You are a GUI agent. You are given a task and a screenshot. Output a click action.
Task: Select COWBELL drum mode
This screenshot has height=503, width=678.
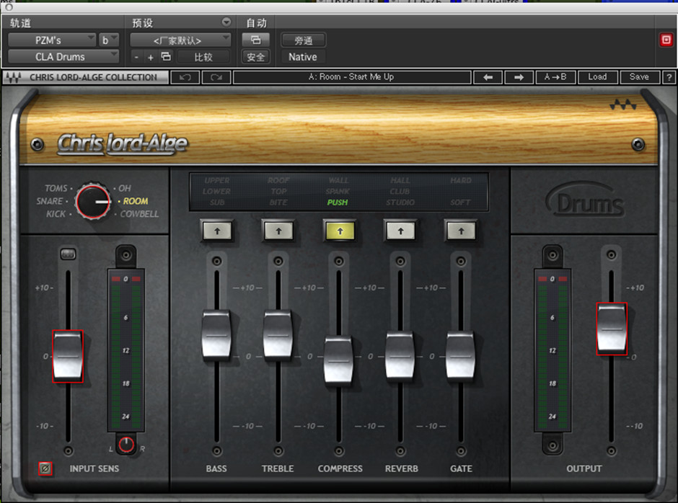click(x=139, y=214)
